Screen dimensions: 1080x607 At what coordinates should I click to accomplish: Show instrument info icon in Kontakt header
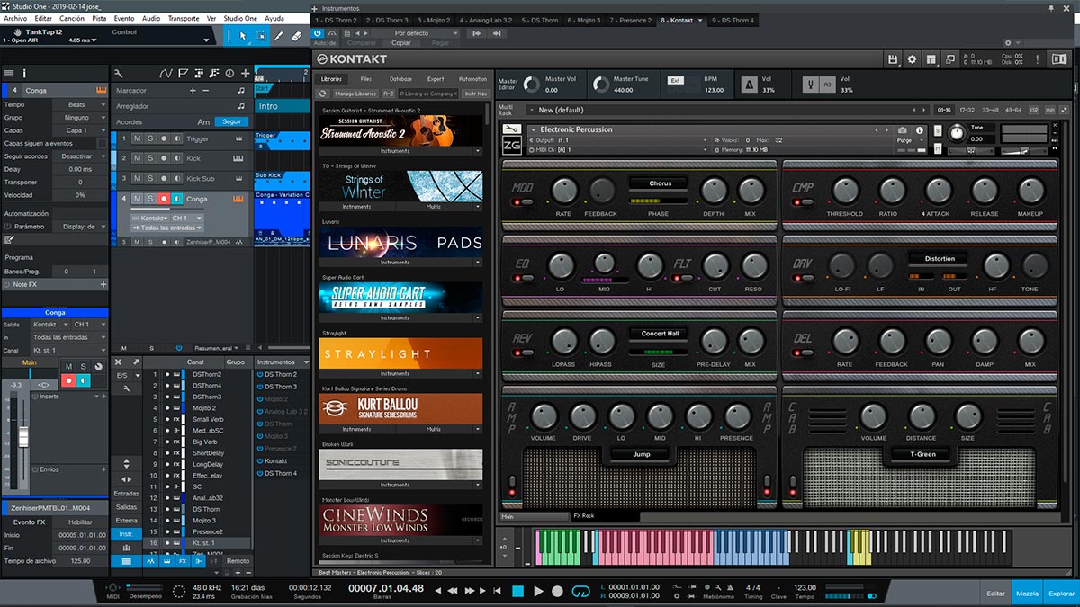coord(920,130)
